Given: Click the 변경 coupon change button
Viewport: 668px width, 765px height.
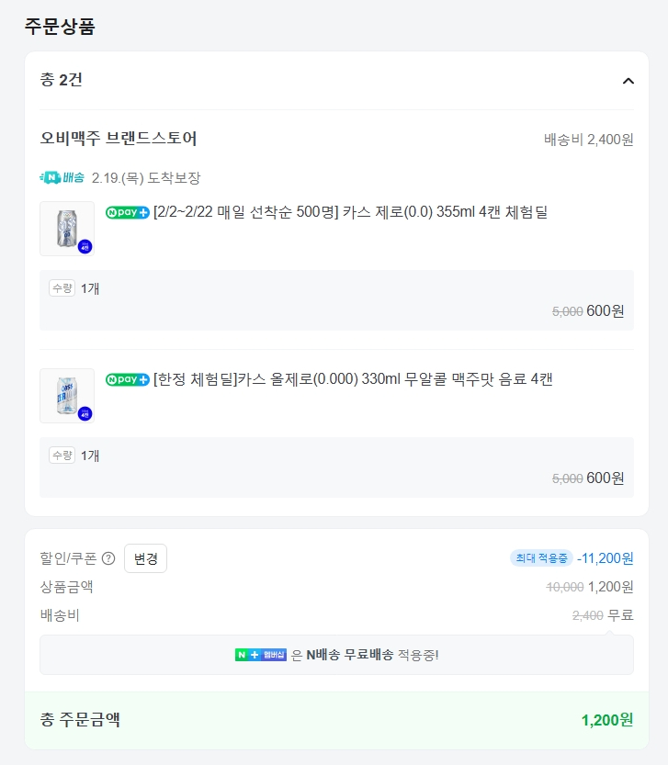Looking at the screenshot, I should [145, 558].
